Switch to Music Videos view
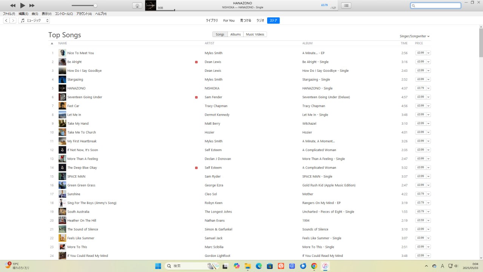This screenshot has width=483, height=272. click(255, 34)
